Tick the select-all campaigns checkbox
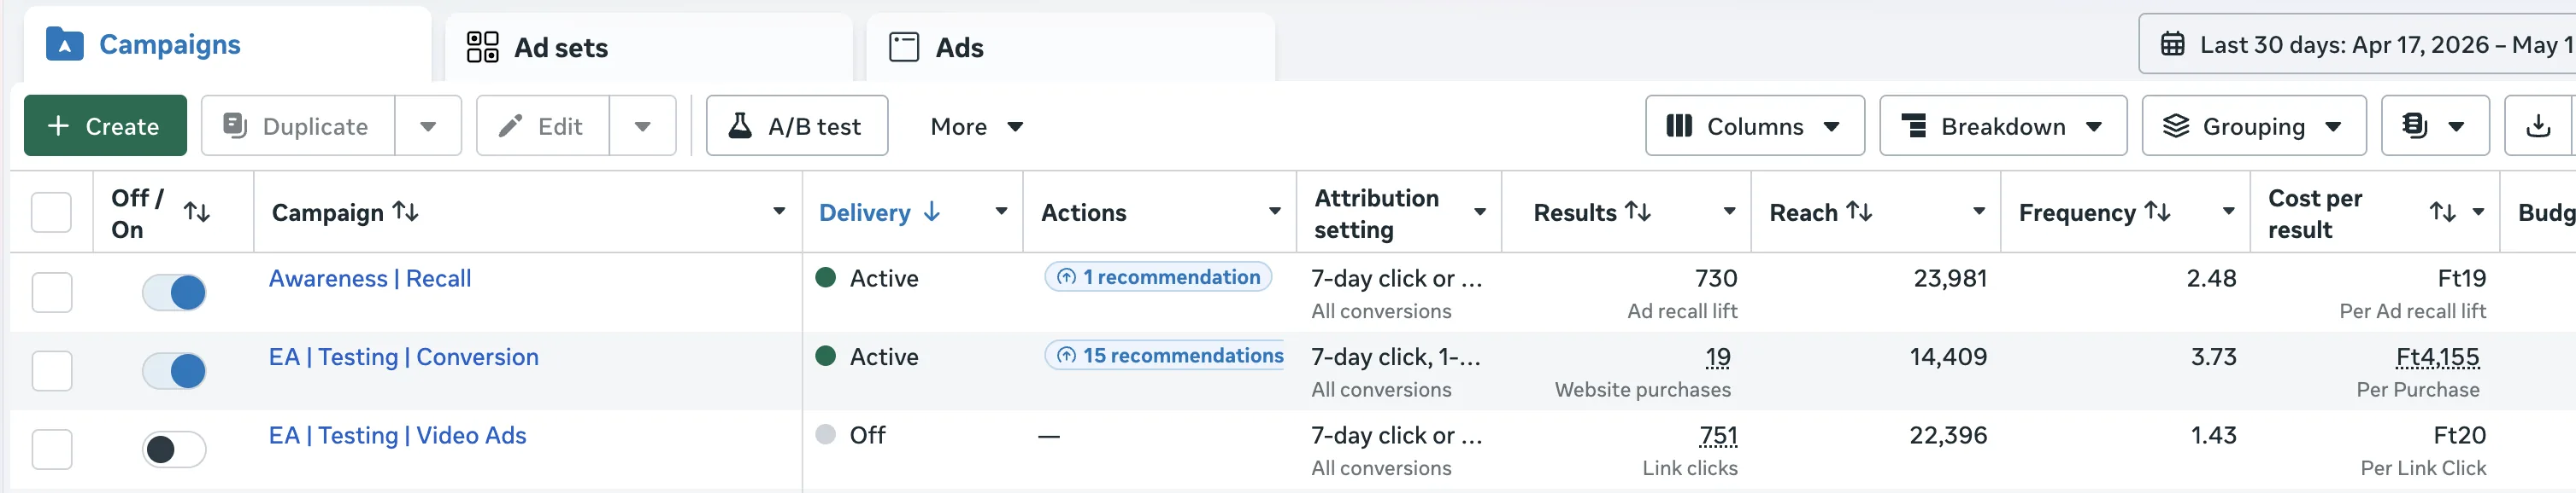The image size is (2576, 493). coord(51,212)
